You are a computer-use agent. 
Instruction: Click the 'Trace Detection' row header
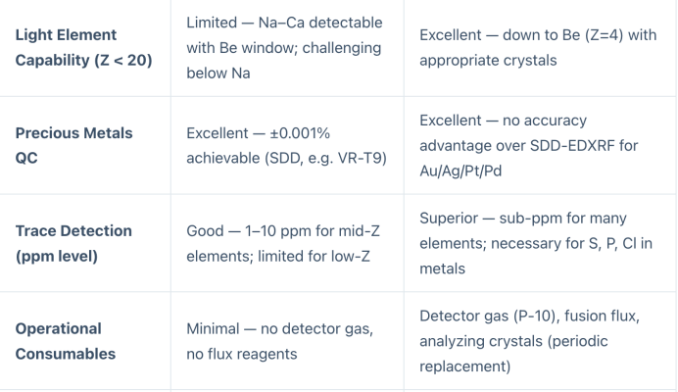[72, 243]
